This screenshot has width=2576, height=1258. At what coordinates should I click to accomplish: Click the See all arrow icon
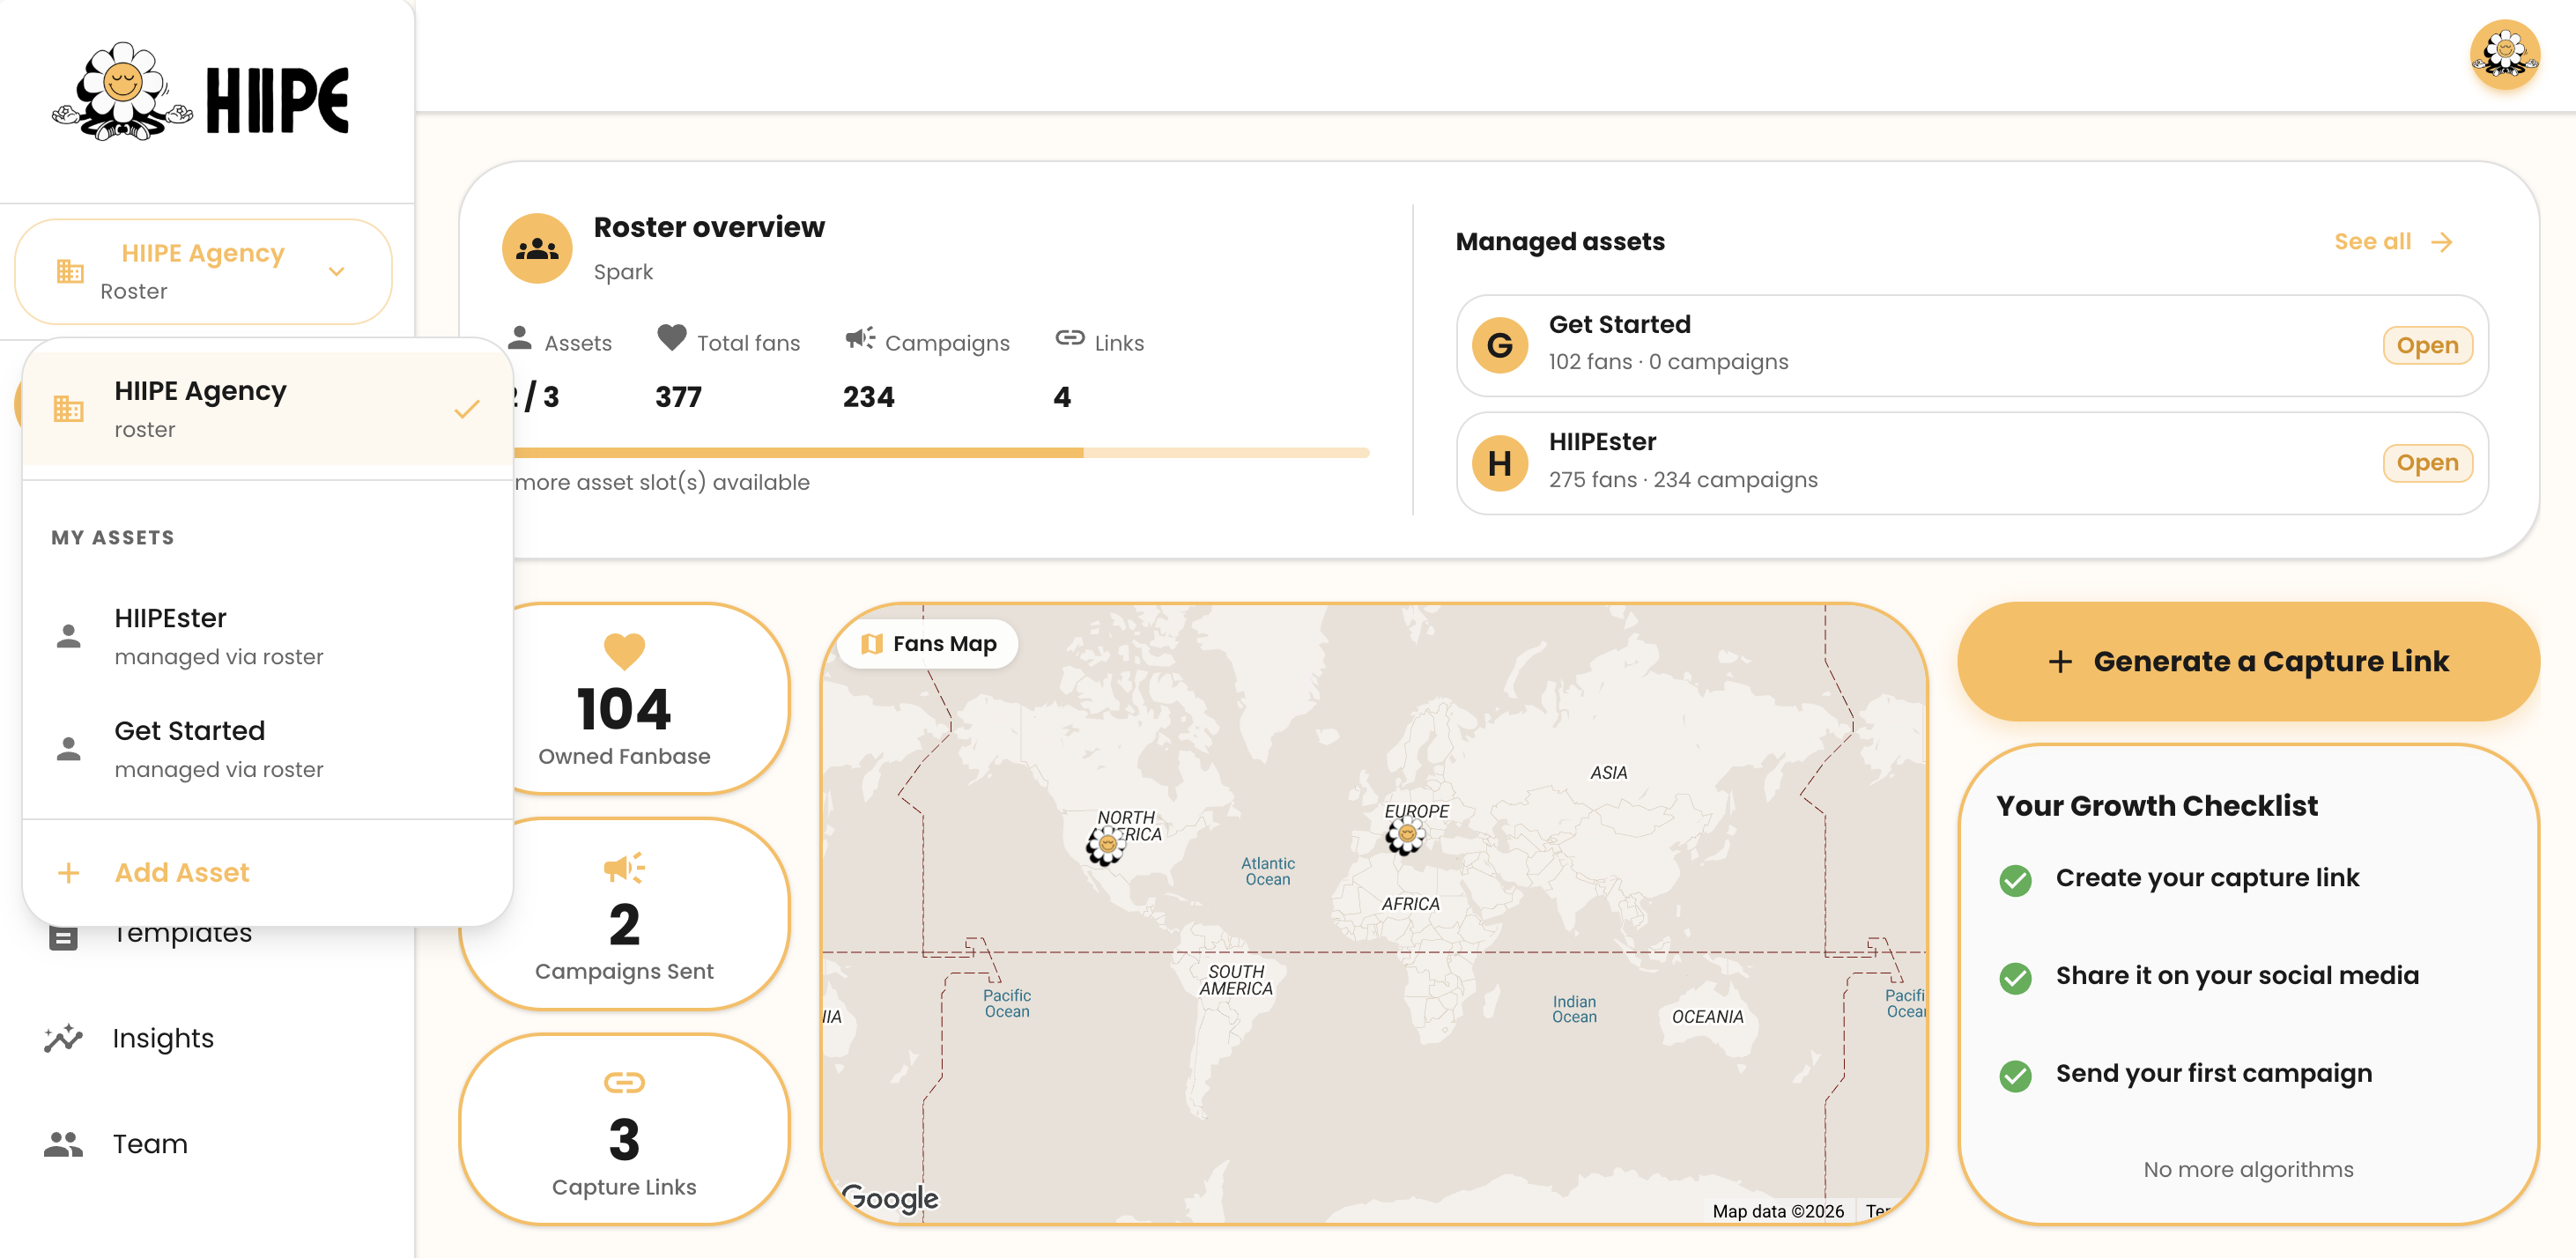[x=2442, y=242]
